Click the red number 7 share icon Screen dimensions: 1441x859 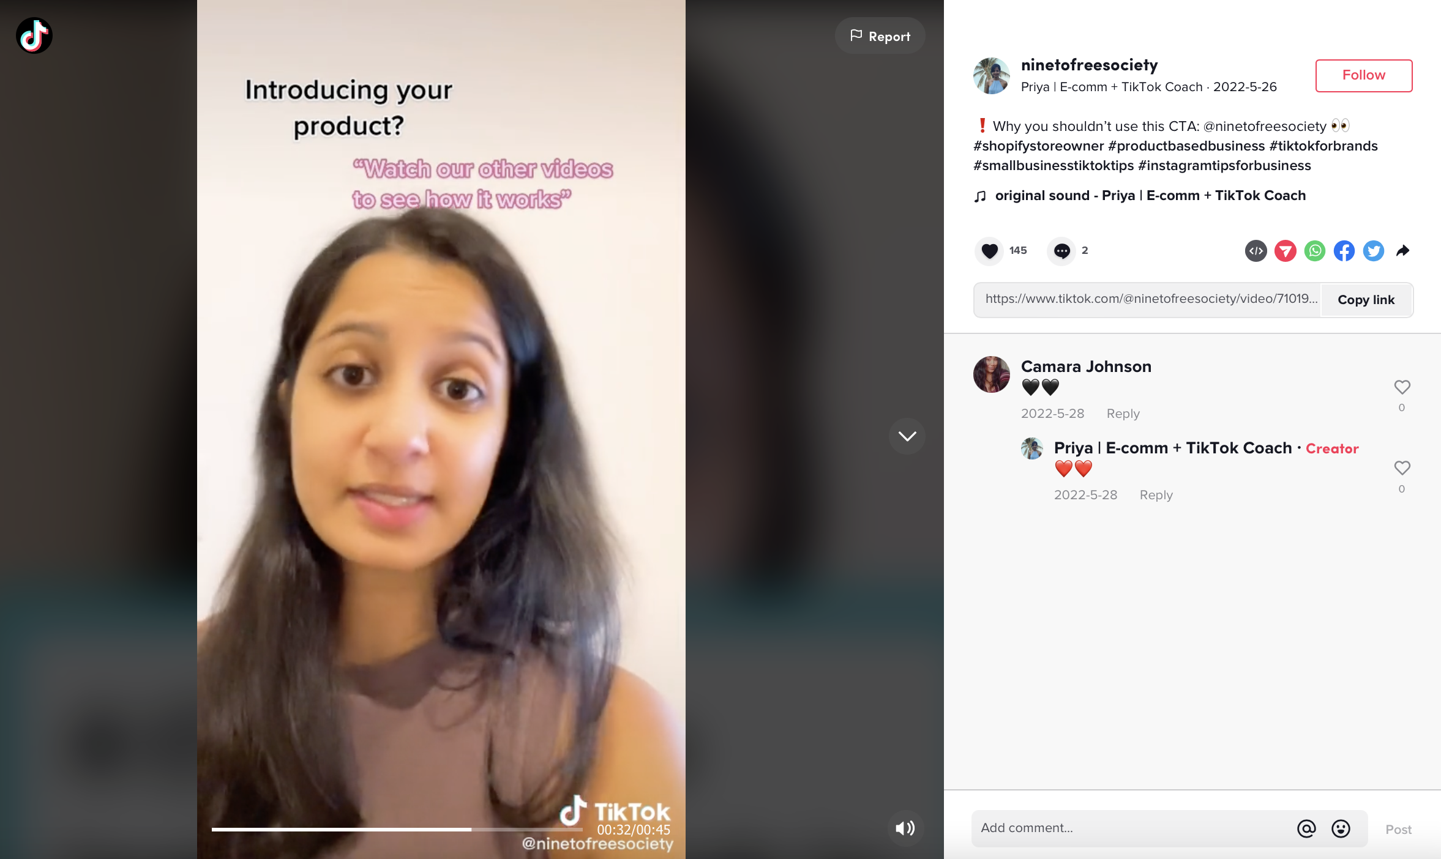(1286, 251)
